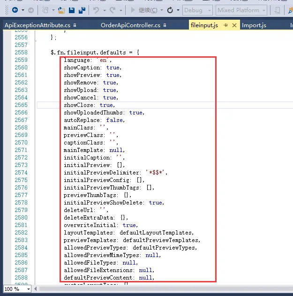Screen dimensions: 293x296
Task: Click the 'initialPreviewConfig: [],' line
Action: (x=104, y=180)
